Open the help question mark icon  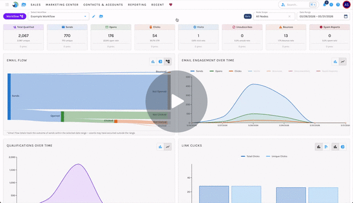[338, 5]
